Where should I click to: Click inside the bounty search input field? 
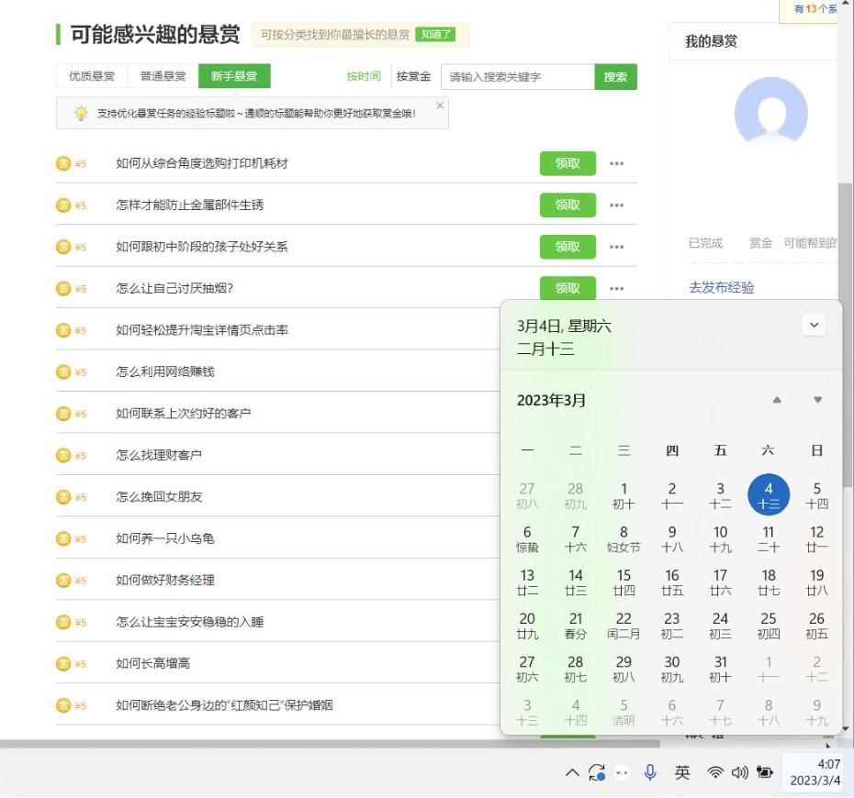pos(514,77)
